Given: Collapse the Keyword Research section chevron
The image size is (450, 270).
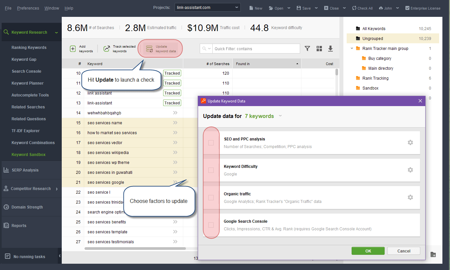Looking at the screenshot, I should tap(56, 32).
